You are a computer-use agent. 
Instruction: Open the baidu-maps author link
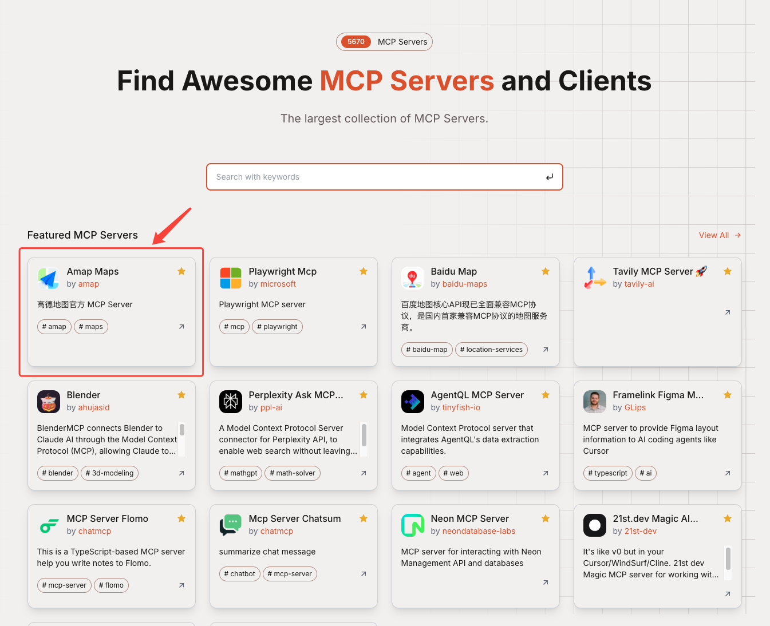tap(465, 284)
